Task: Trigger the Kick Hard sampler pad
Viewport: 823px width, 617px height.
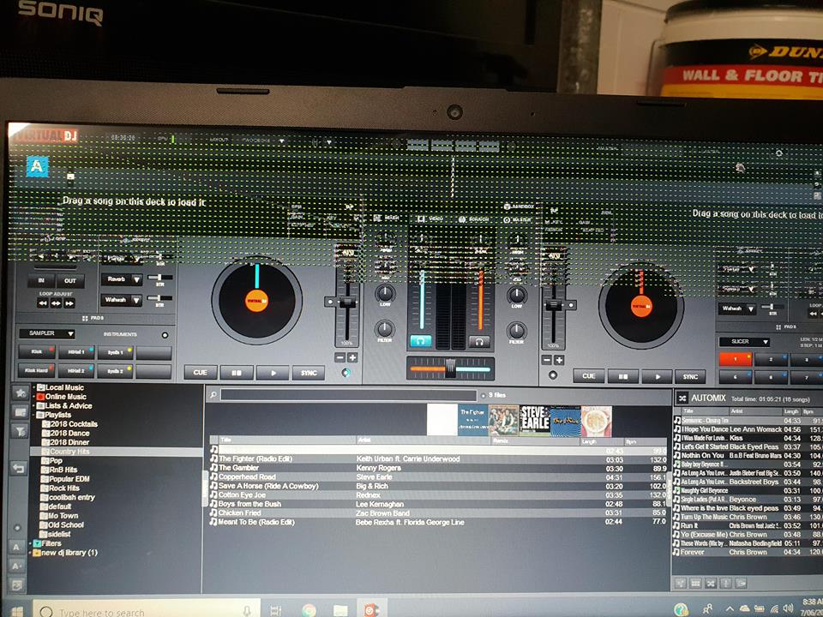Action: (37, 370)
